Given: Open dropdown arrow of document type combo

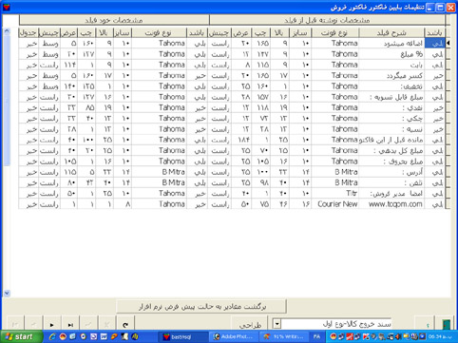Looking at the screenshot, I should point(277,324).
